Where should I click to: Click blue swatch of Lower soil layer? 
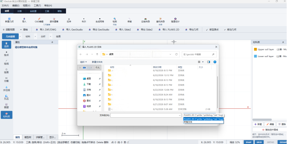tap(256, 56)
